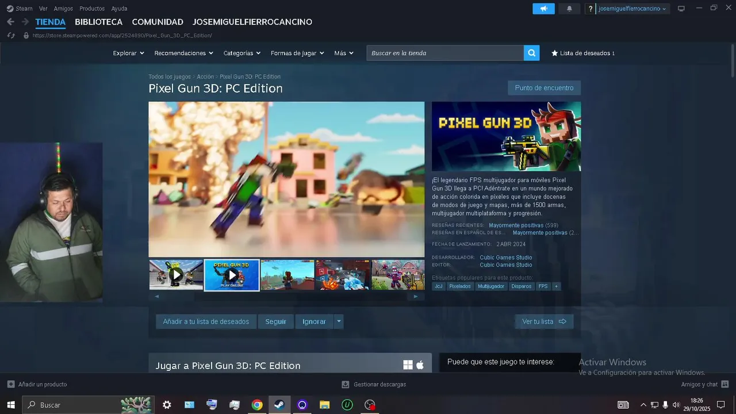Click the Ignorar button

click(314, 321)
